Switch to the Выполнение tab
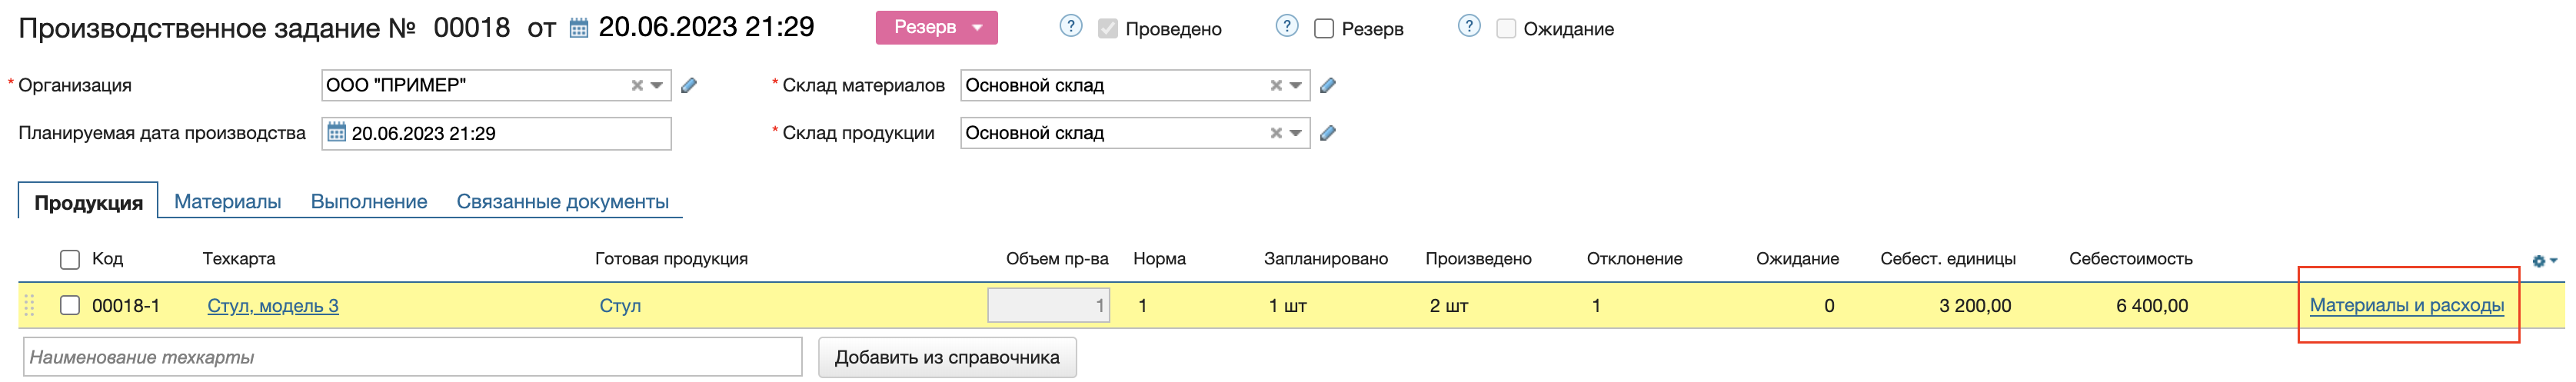 369,202
